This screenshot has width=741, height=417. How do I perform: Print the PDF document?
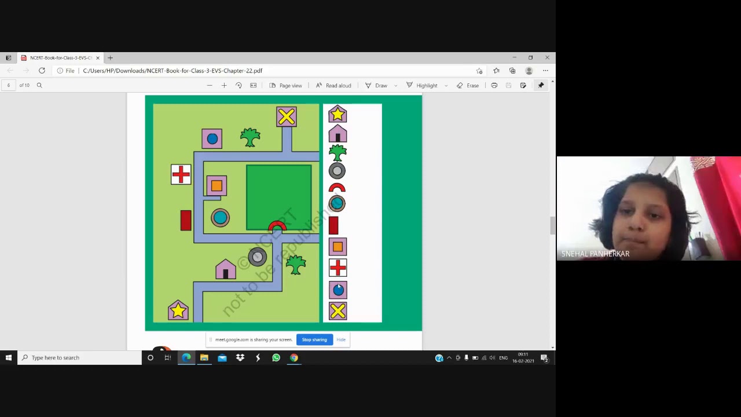[x=494, y=86]
